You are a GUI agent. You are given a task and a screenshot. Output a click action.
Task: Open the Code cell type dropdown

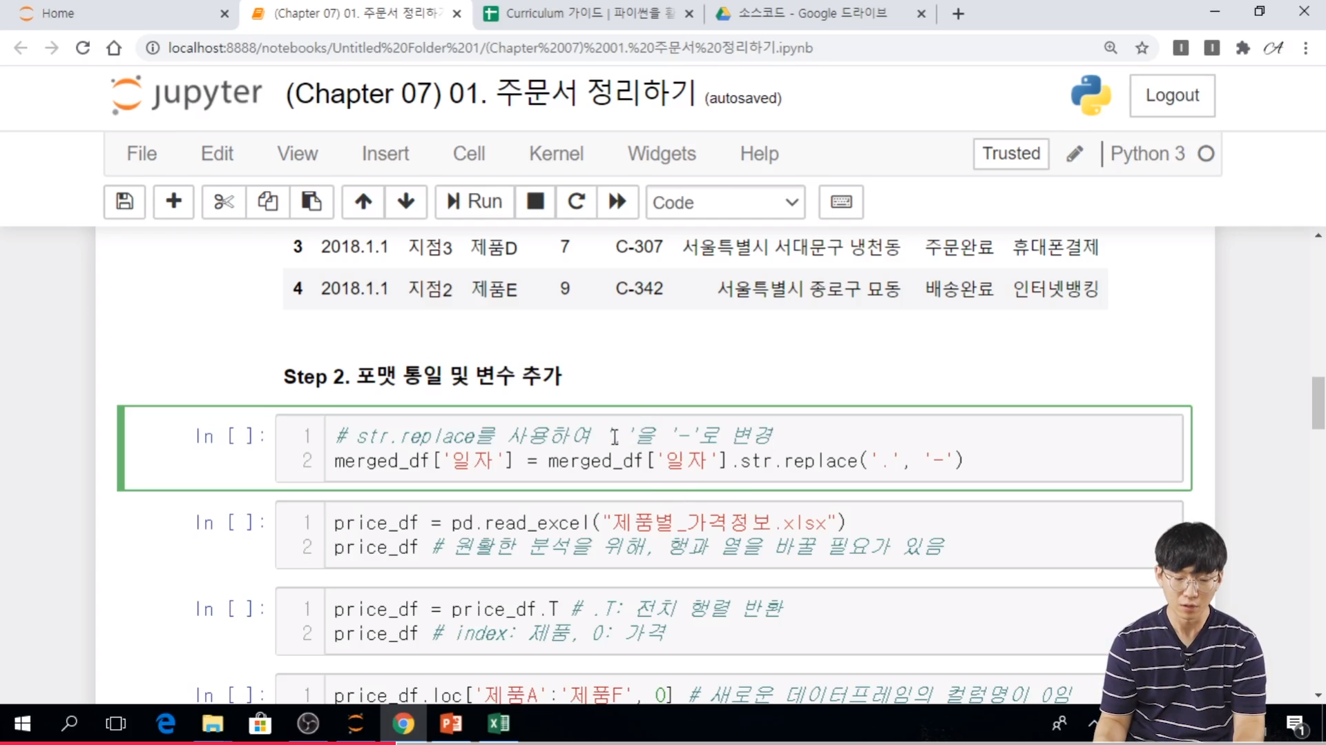pos(725,202)
